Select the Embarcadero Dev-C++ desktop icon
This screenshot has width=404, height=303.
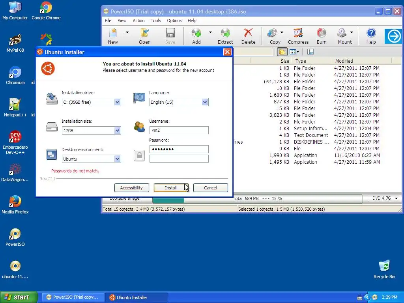click(15, 142)
